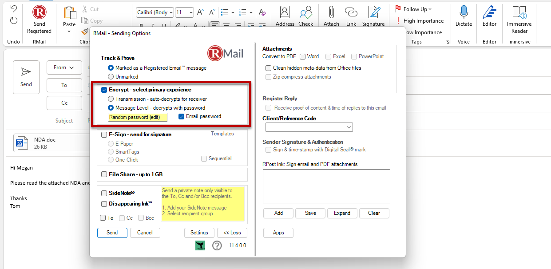Open the help question mark icon
Image resolution: width=551 pixels, height=269 pixels.
[217, 245]
